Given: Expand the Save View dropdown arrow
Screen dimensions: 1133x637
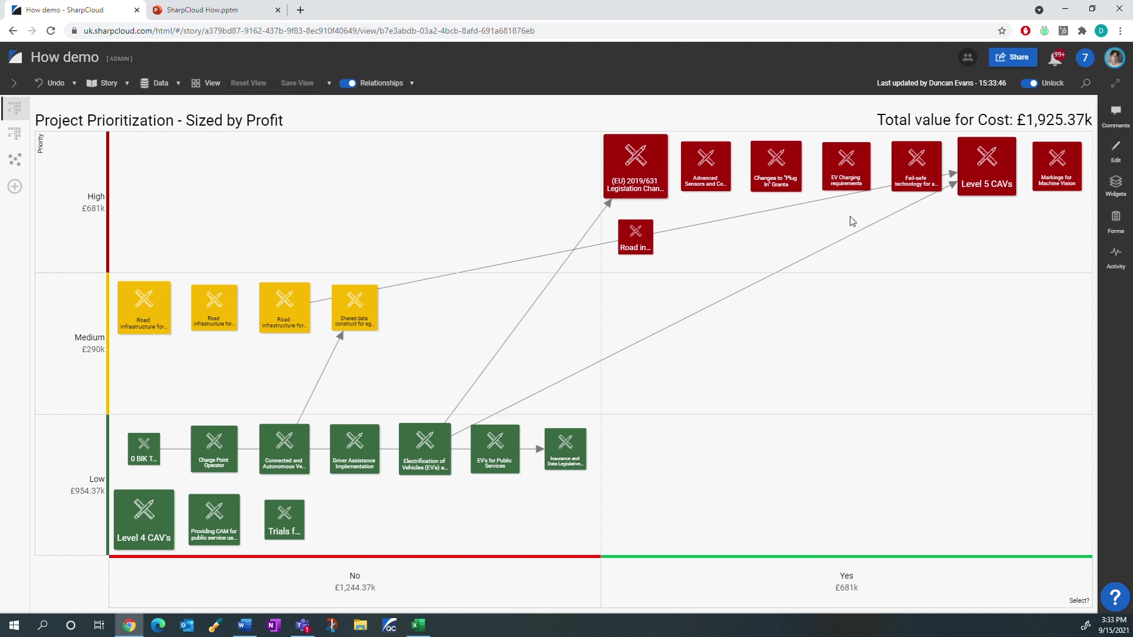Looking at the screenshot, I should pos(329,83).
